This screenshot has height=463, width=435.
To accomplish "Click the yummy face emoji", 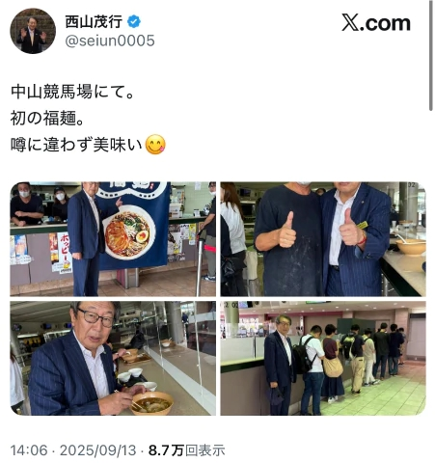I will tap(155, 145).
